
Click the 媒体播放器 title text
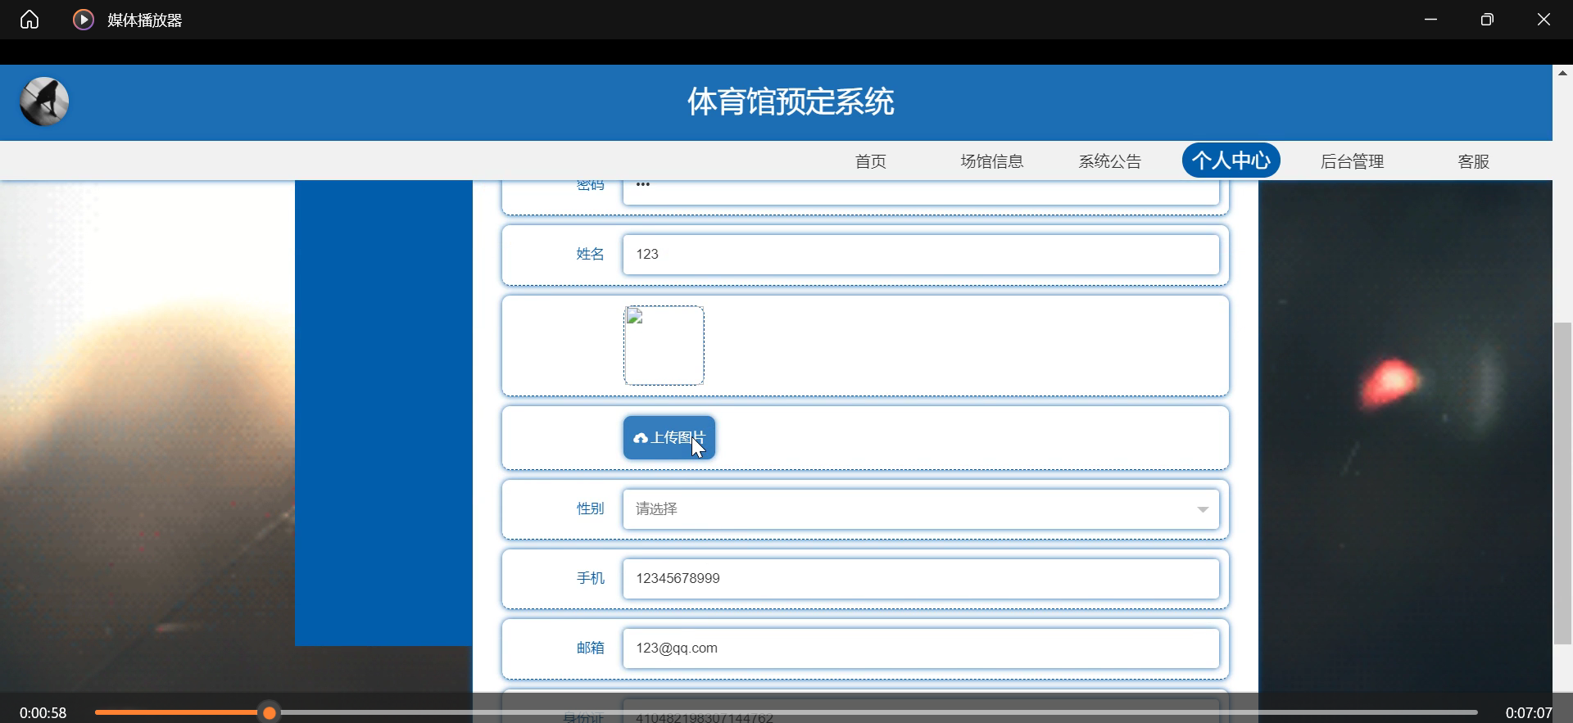(x=145, y=20)
